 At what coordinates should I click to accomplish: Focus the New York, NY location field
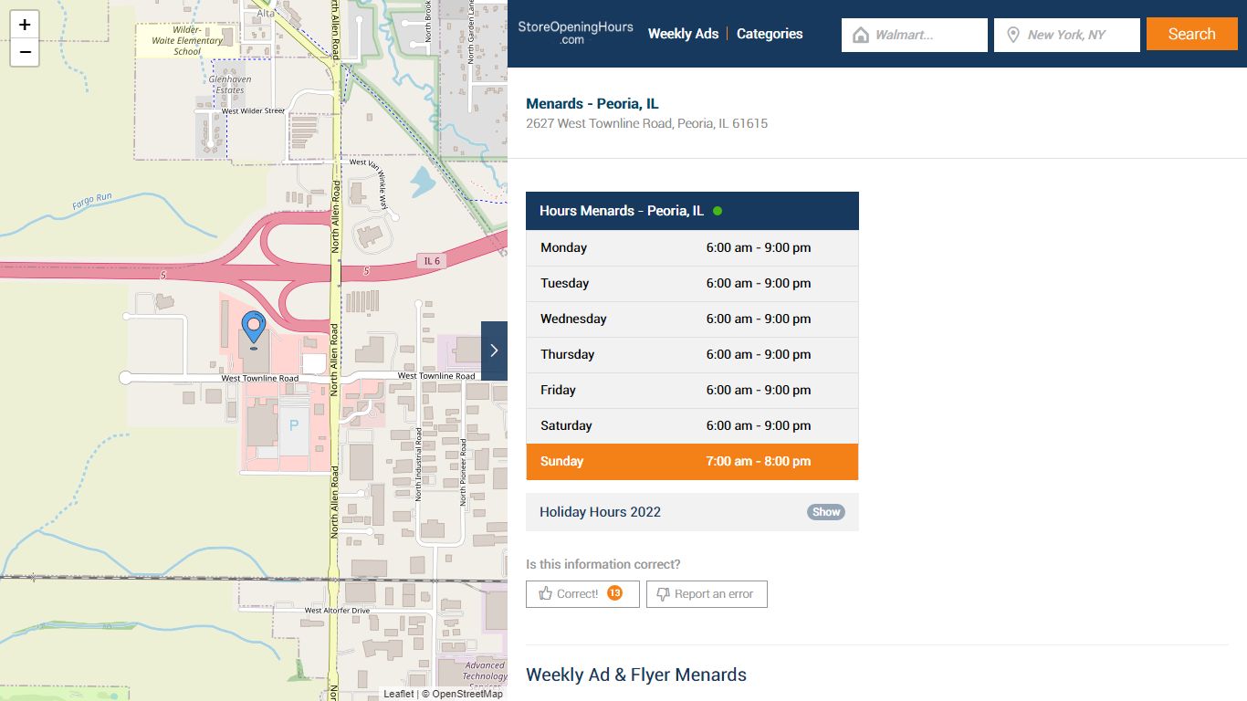pyautogui.click(x=1067, y=35)
